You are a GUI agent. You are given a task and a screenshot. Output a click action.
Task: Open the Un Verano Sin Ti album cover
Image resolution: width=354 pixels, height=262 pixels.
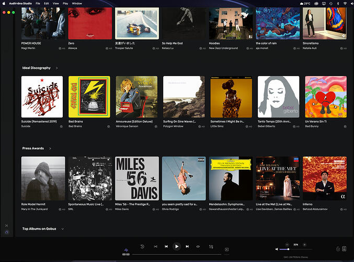(x=326, y=96)
